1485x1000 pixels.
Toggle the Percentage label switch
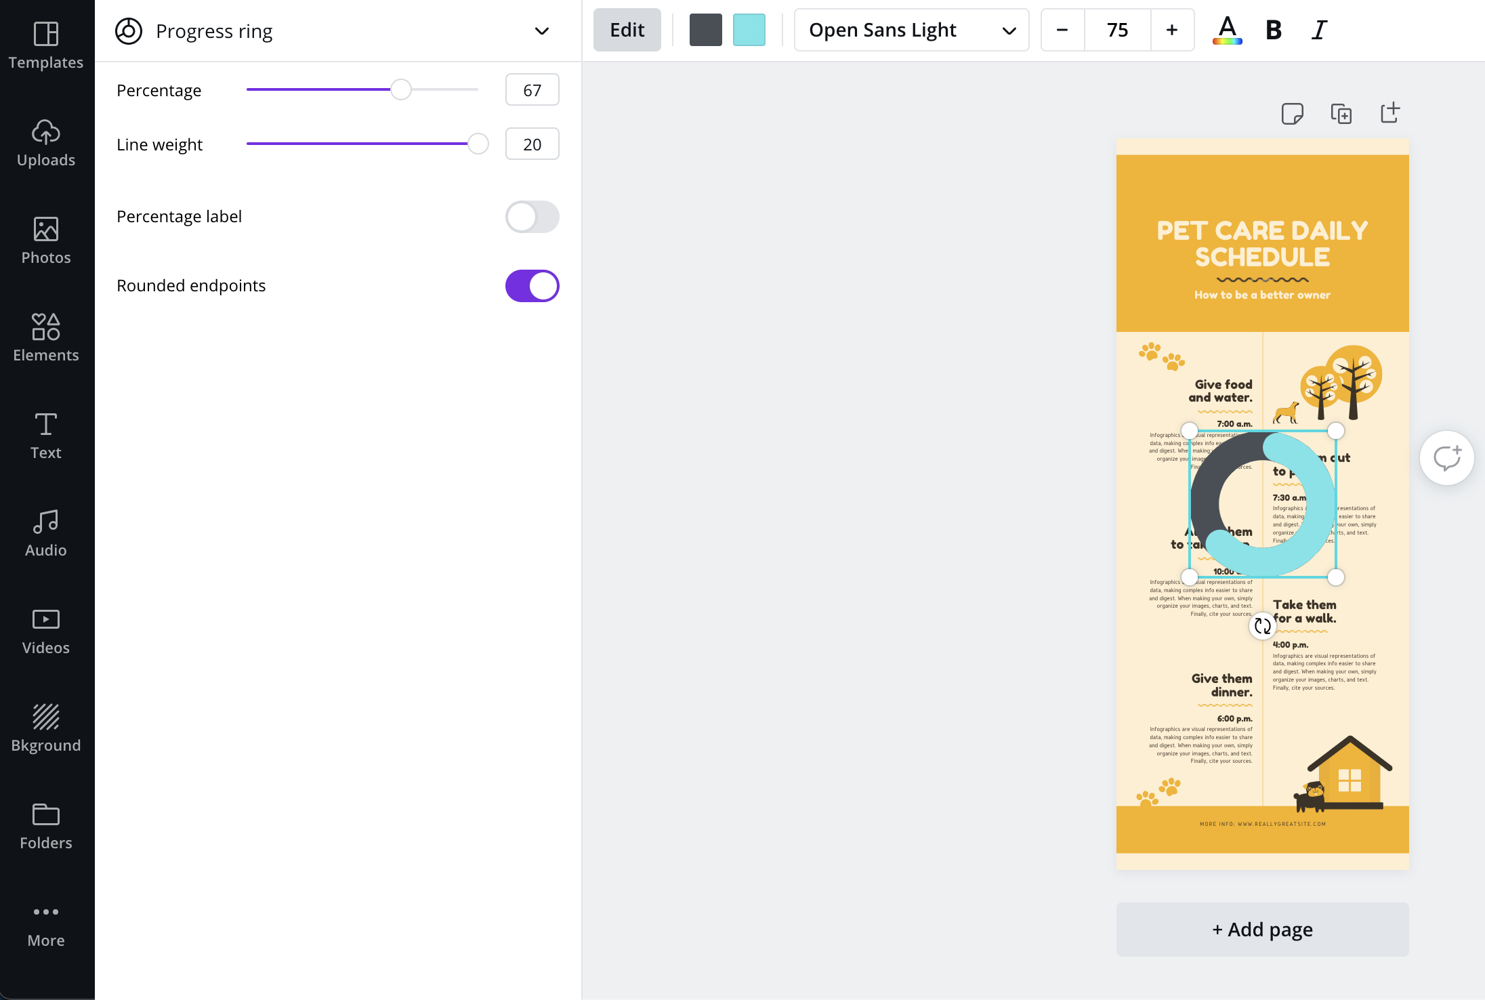point(532,217)
